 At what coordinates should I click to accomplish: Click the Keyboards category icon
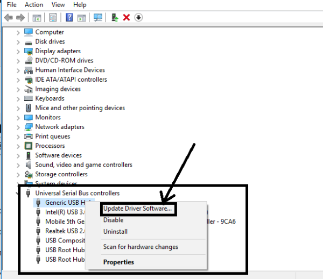pyautogui.click(x=29, y=98)
